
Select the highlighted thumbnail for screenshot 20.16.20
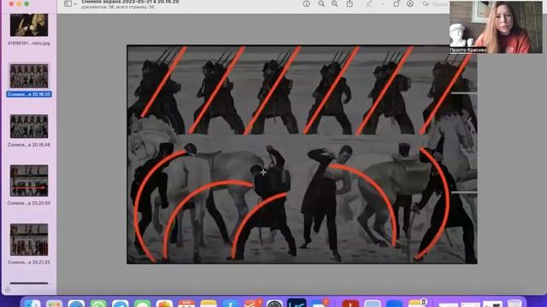click(29, 76)
